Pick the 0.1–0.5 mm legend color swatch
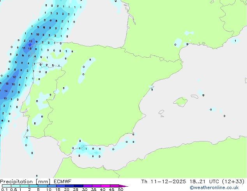This screenshot has width=247, height=191. (x=7, y=186)
